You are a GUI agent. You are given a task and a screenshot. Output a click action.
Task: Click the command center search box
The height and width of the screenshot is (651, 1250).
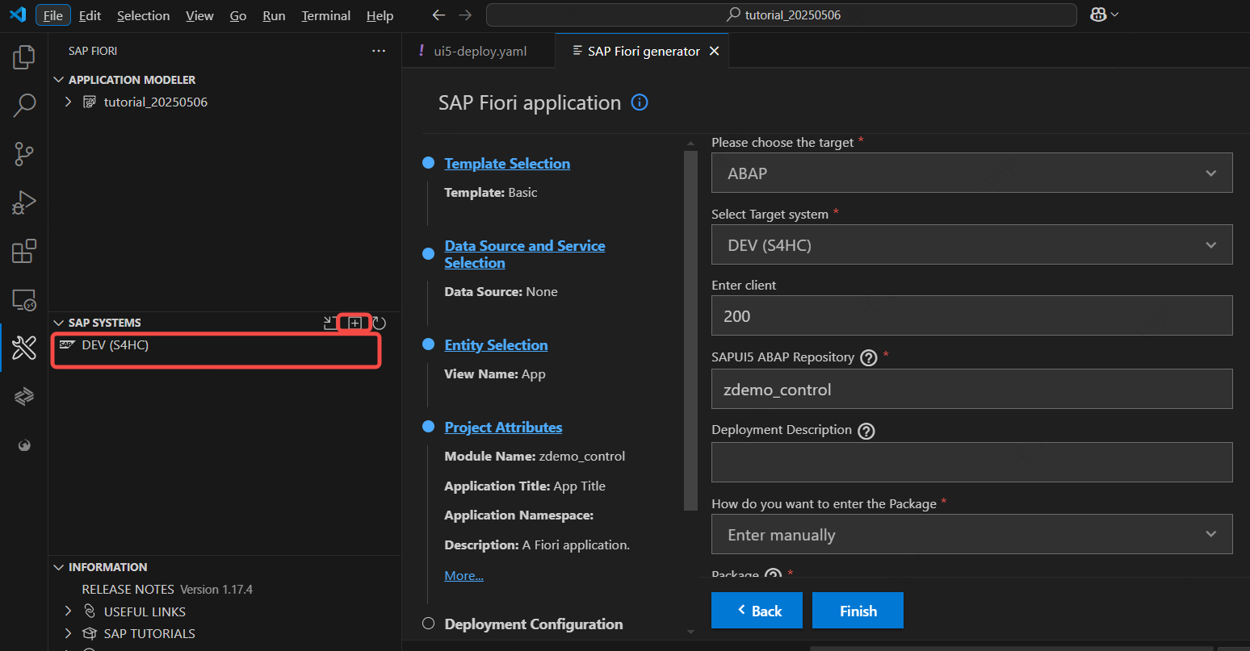782,15
